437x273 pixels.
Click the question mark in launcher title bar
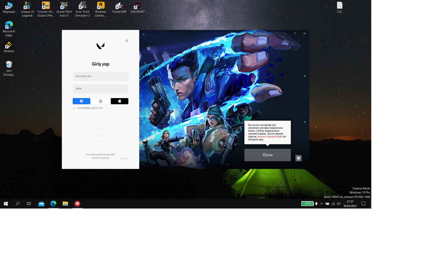tap(295, 33)
